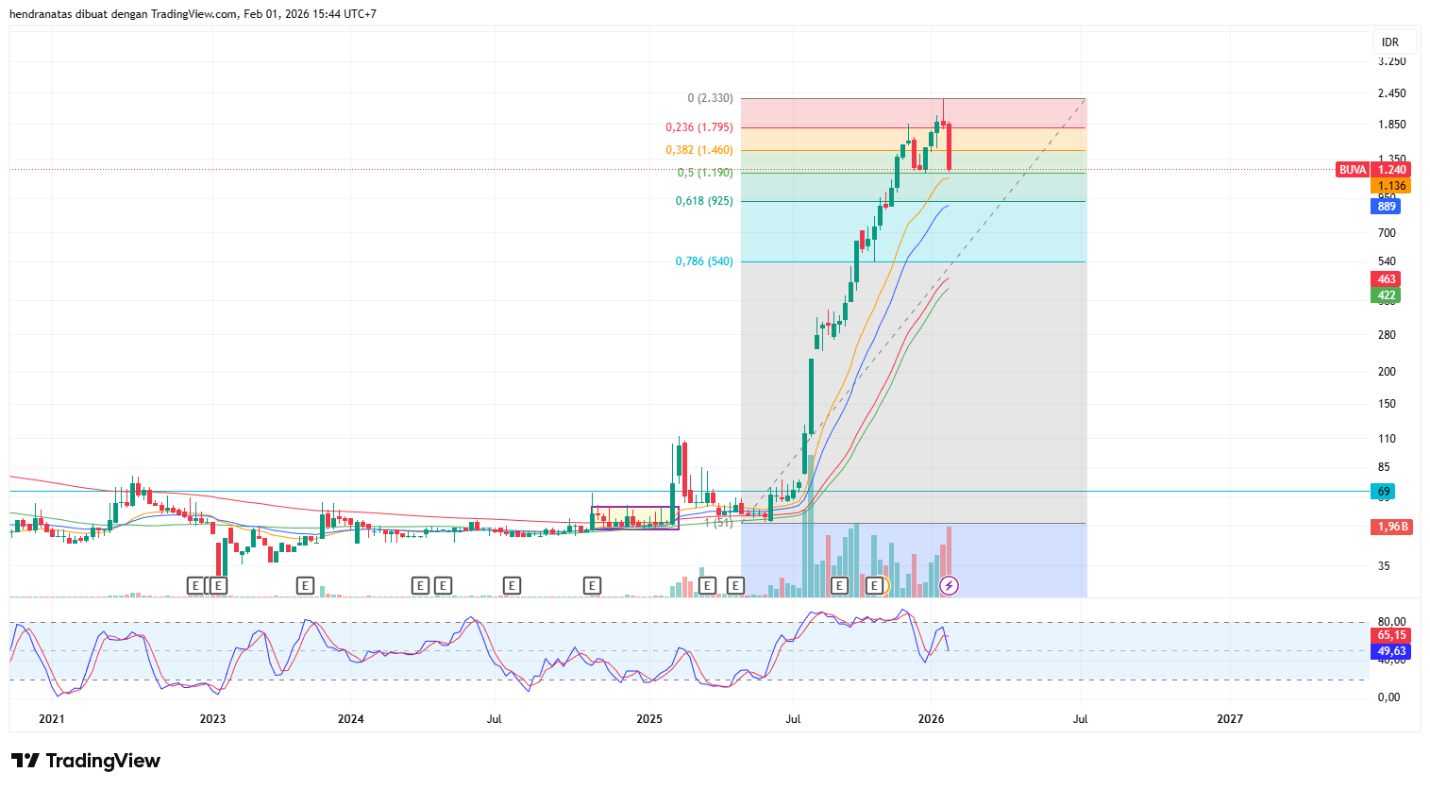This screenshot has height=789, width=1430.
Task: Click the purple consolidation rectangle drawing
Action: (634, 518)
